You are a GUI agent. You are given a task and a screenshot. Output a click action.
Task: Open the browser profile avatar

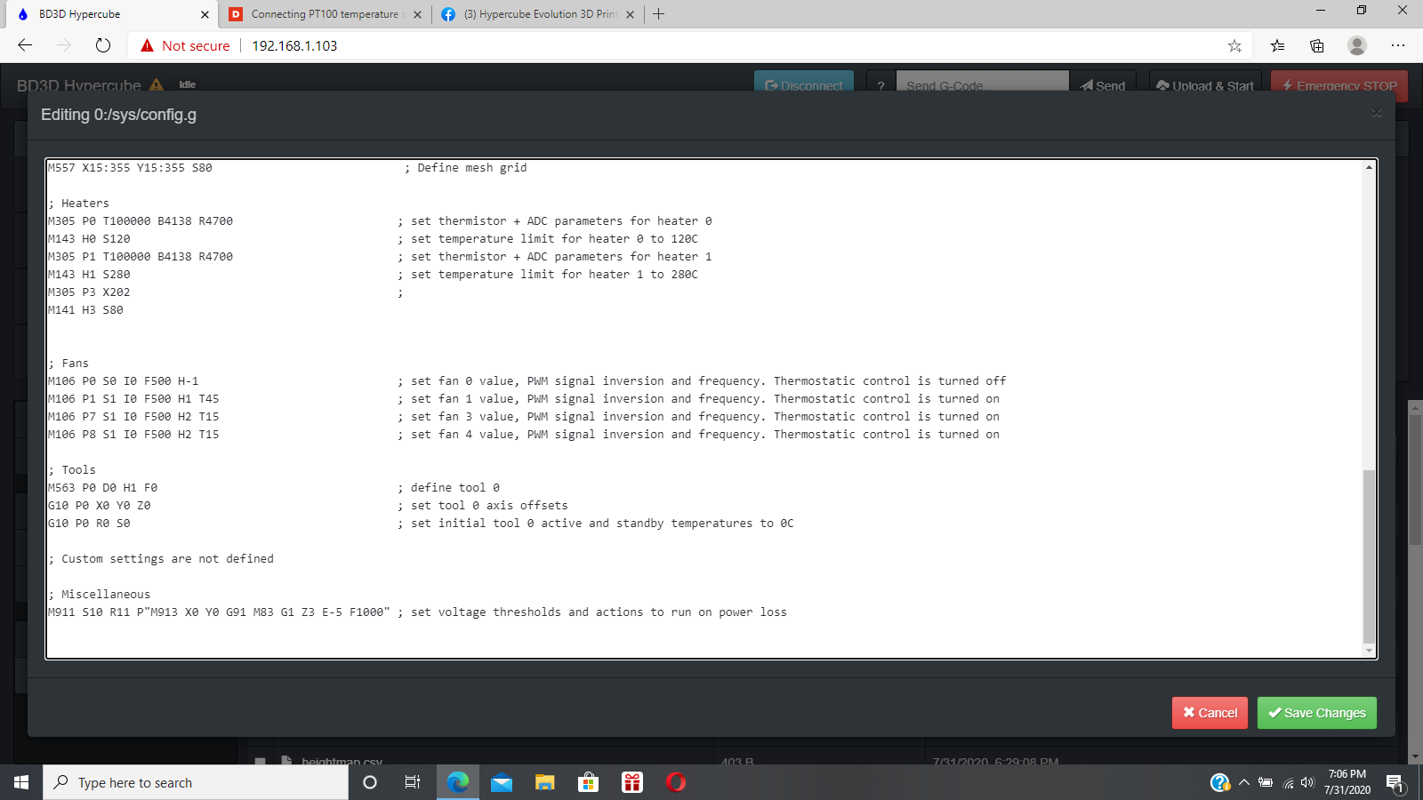[x=1357, y=45]
